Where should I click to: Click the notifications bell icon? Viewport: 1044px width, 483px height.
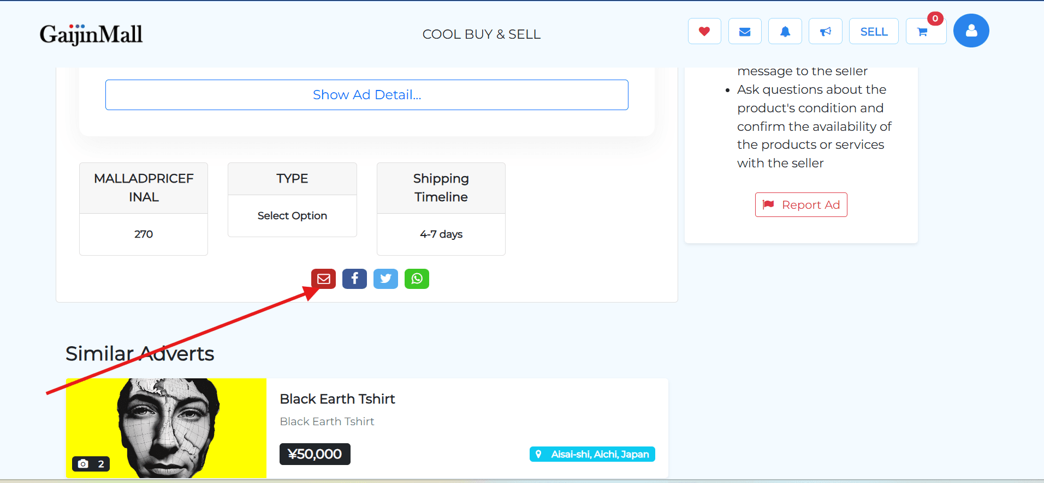click(785, 31)
